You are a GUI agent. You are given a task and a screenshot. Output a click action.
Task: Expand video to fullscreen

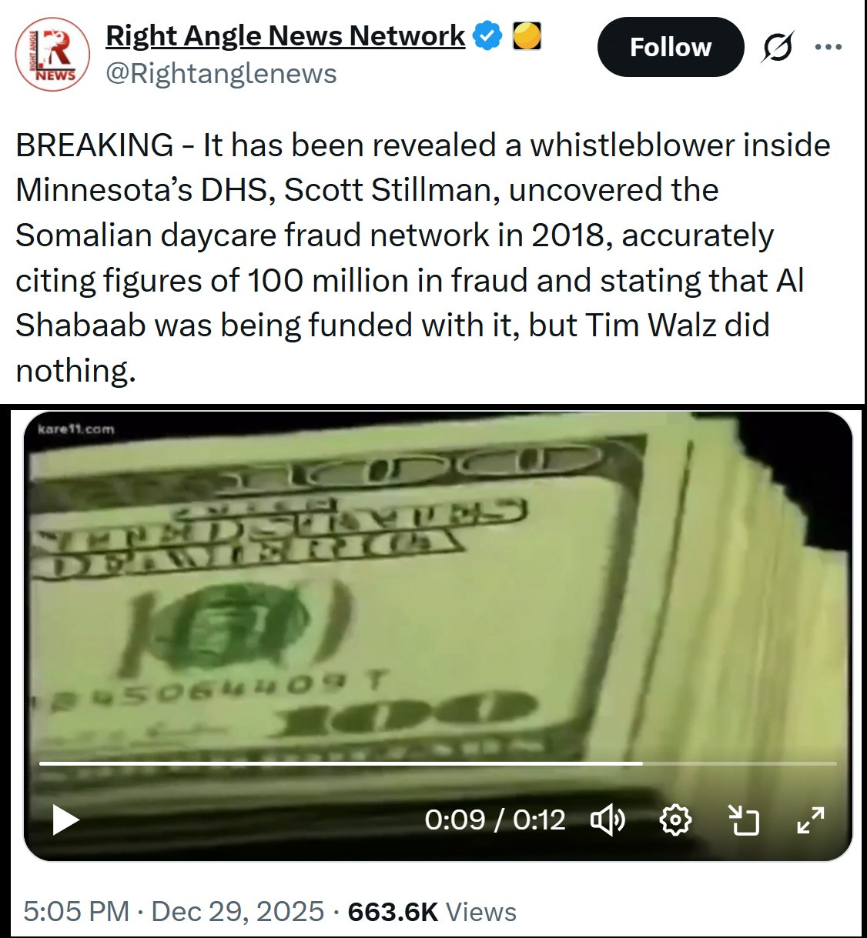point(811,820)
